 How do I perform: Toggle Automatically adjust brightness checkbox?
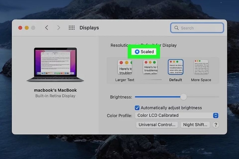pyautogui.click(x=137, y=108)
